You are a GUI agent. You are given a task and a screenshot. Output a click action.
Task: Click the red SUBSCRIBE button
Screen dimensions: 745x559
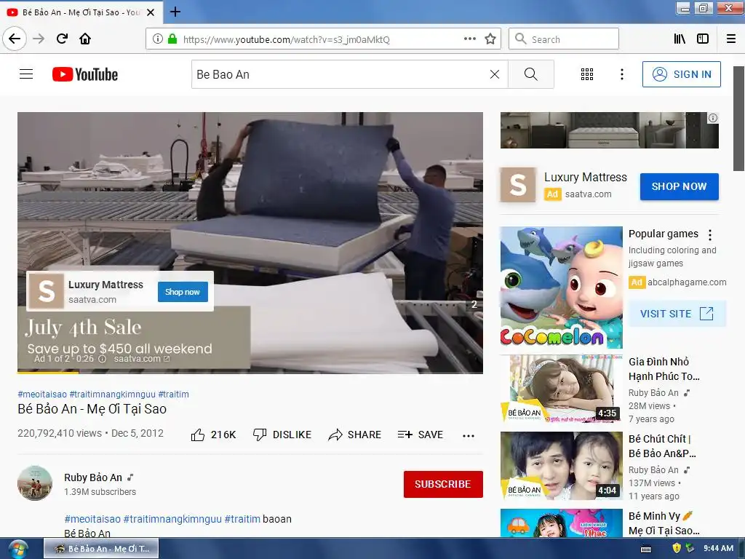443,484
